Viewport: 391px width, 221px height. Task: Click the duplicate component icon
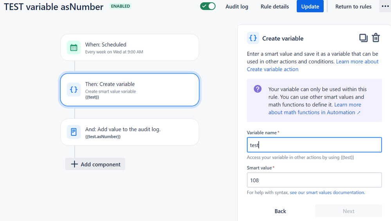coord(363,38)
